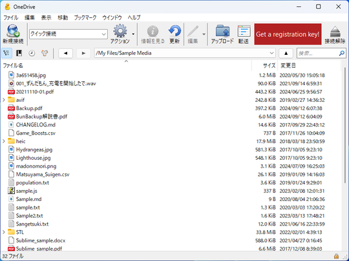Open a new connection with the globe icon

[x=13, y=32]
